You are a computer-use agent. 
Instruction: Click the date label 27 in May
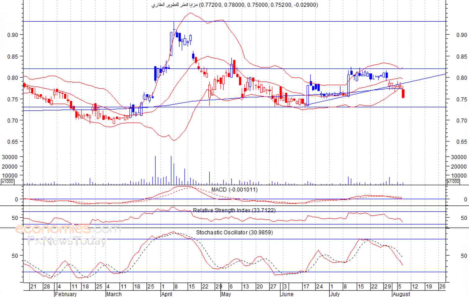[x=273, y=286]
